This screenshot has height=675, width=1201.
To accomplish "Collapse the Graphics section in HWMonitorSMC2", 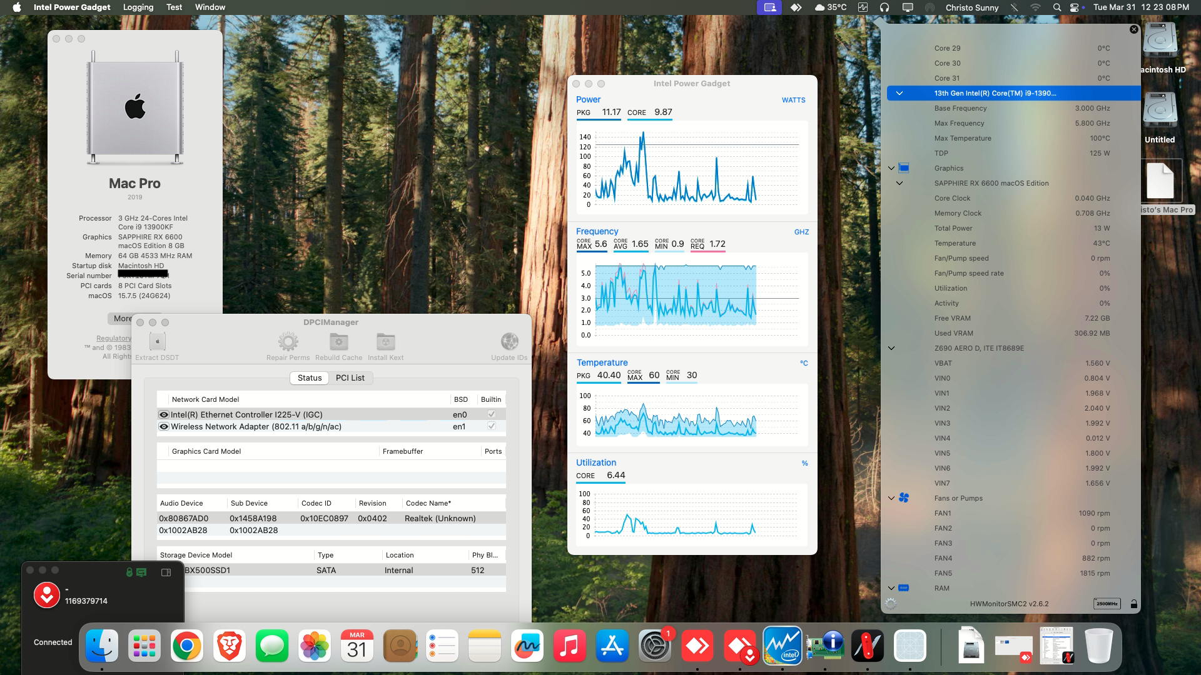I will 891,168.
